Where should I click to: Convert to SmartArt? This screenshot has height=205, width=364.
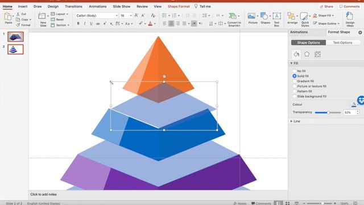[x=234, y=19]
